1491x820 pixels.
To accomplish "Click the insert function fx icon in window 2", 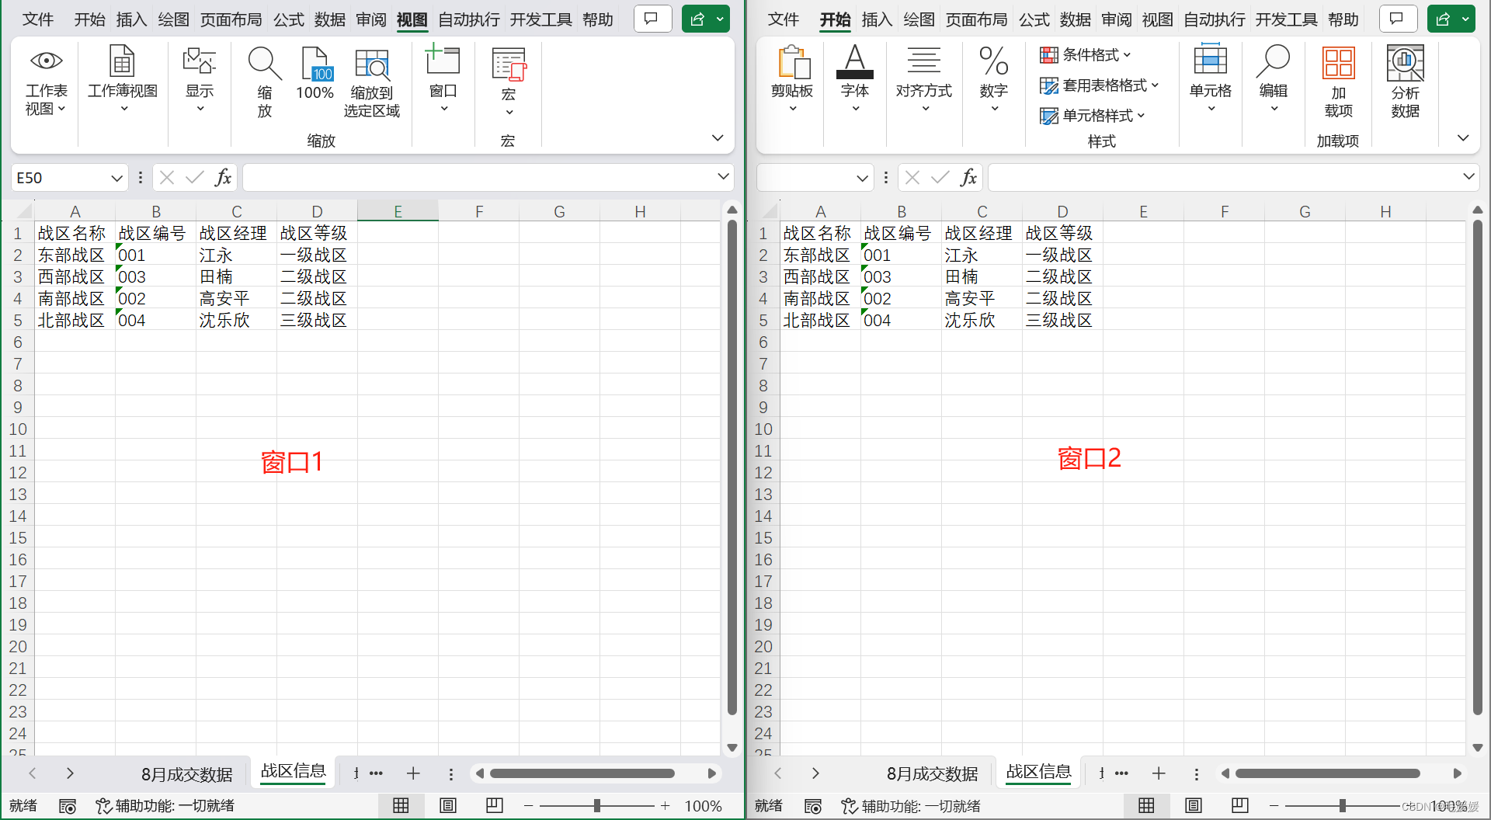I will click(x=968, y=178).
